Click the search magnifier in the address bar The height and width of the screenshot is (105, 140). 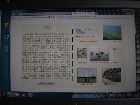(67, 13)
